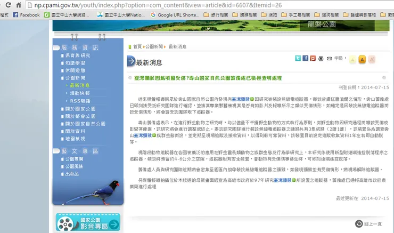Open 關於國家自然公園 in the sidebar
The width and height of the screenshot is (394, 233).
[x=85, y=124]
